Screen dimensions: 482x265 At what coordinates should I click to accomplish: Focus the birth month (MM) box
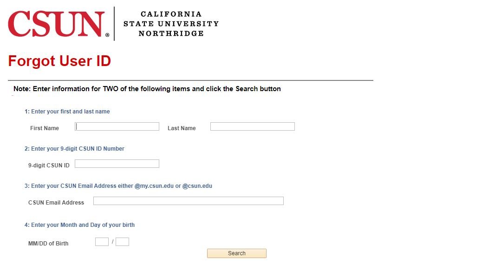point(102,242)
